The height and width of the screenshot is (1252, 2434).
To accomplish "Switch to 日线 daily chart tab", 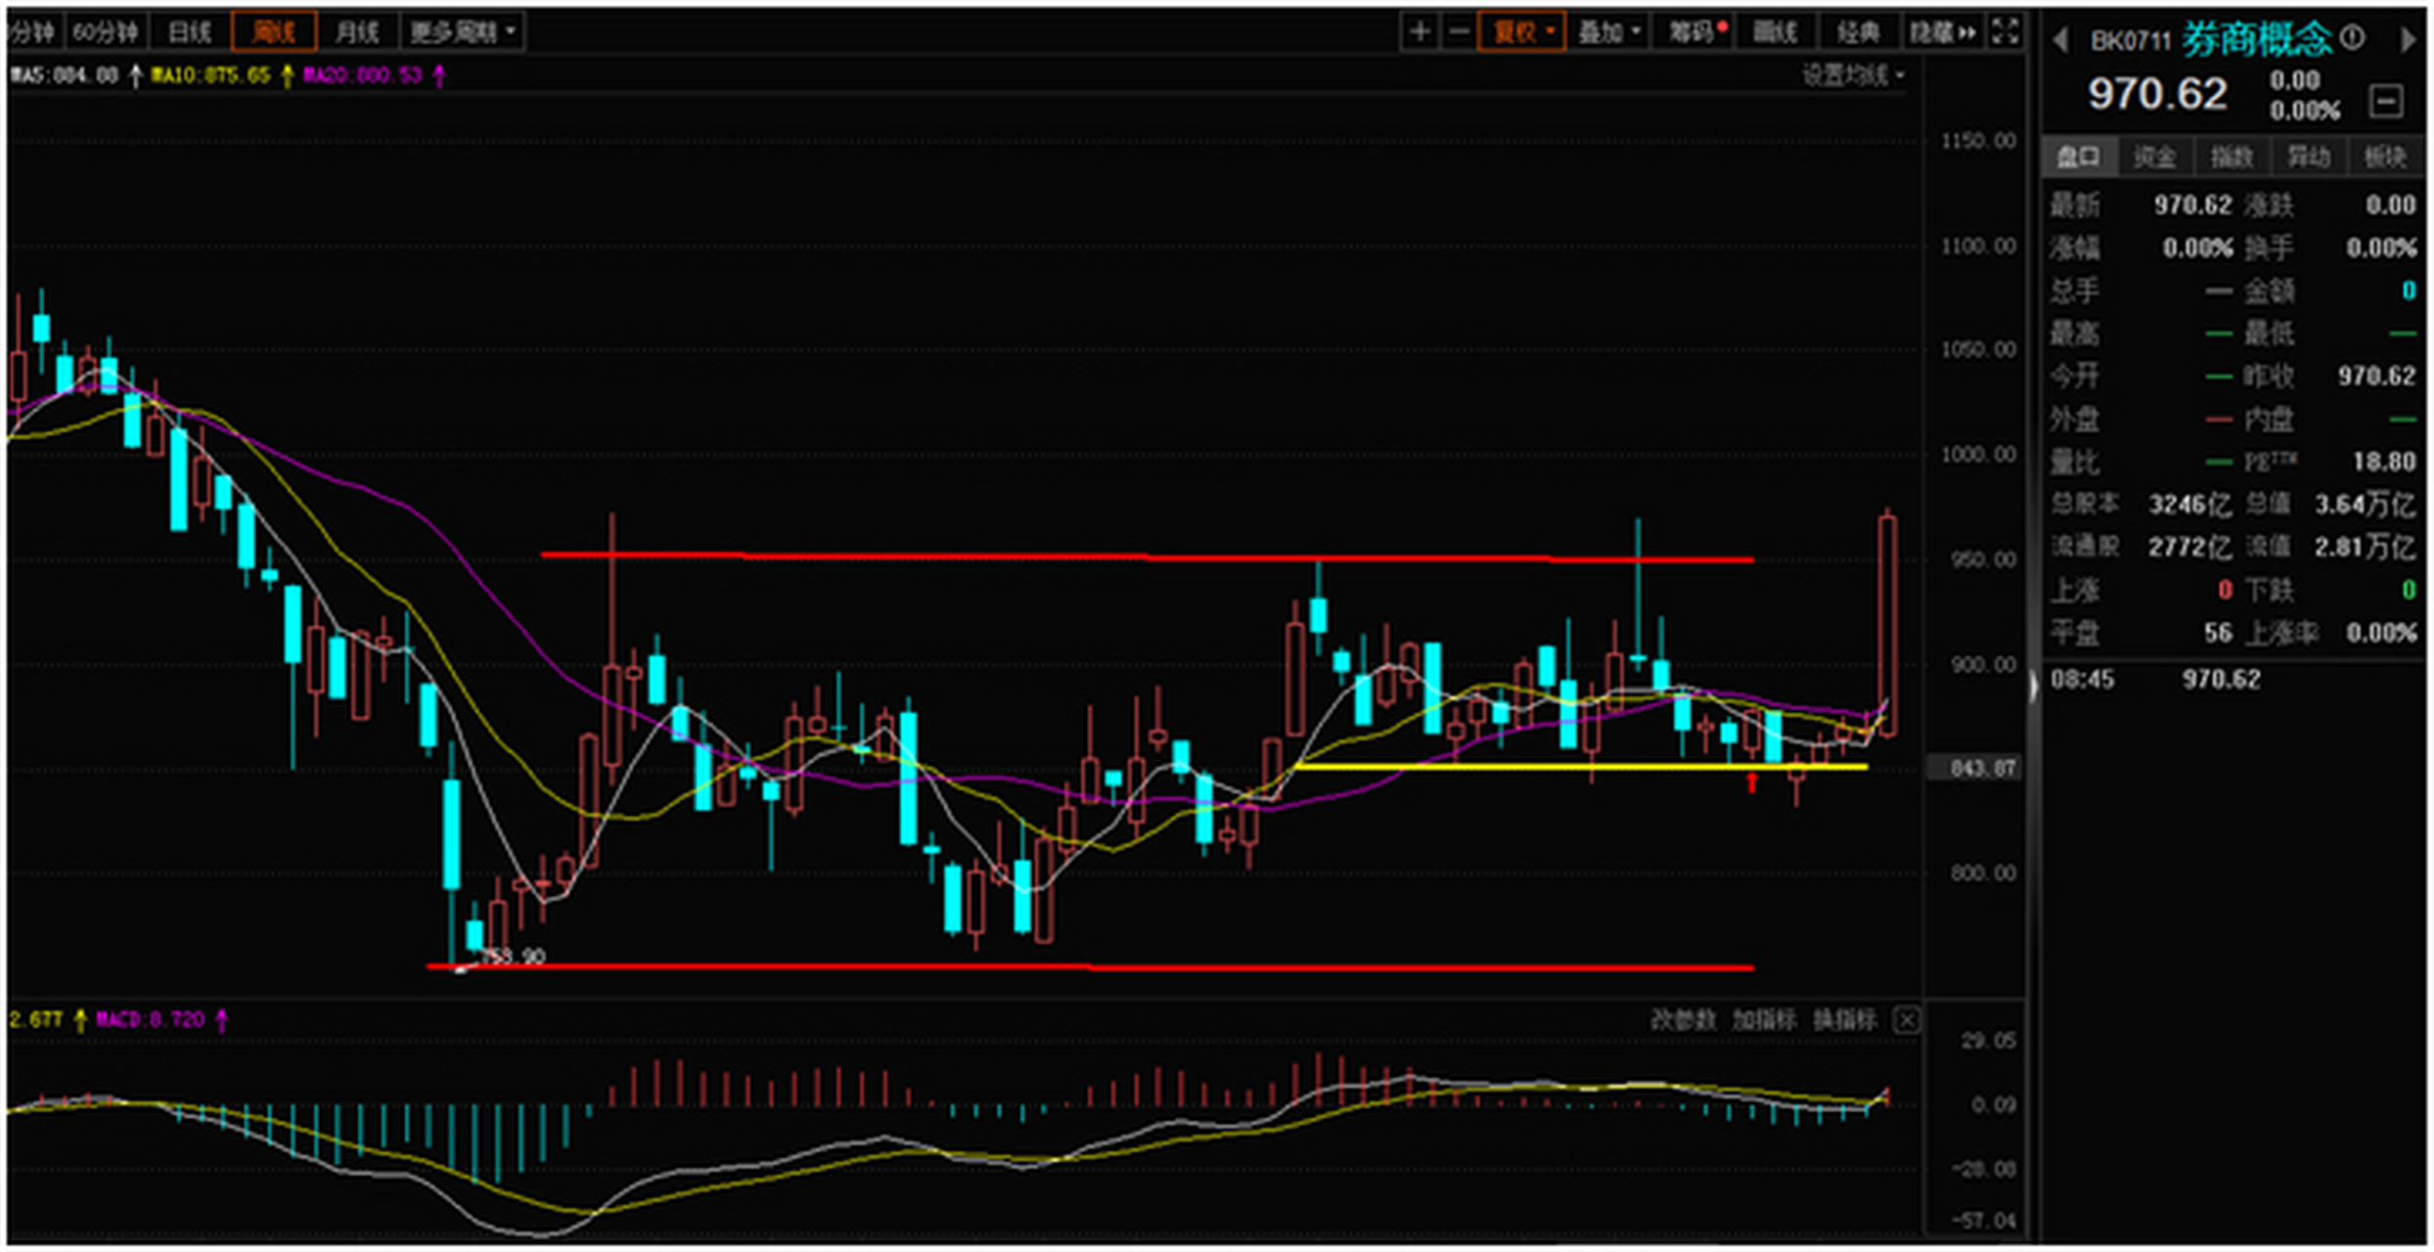I will tap(190, 32).
